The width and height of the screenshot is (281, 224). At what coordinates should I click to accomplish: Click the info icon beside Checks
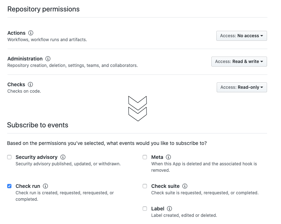point(30,84)
